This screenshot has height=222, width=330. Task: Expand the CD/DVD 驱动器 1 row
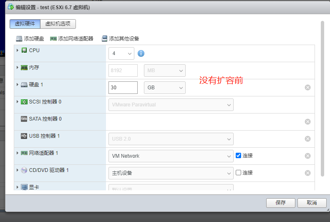pos(18,170)
